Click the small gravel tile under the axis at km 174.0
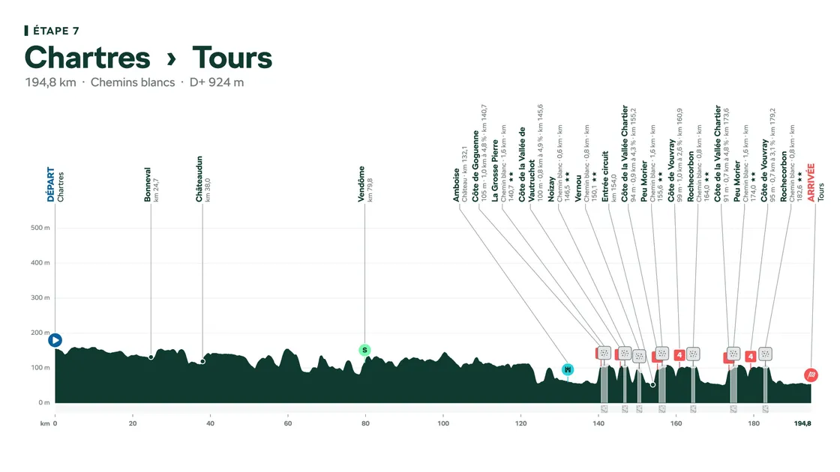Screen dimensions: 840x472 tap(733, 409)
